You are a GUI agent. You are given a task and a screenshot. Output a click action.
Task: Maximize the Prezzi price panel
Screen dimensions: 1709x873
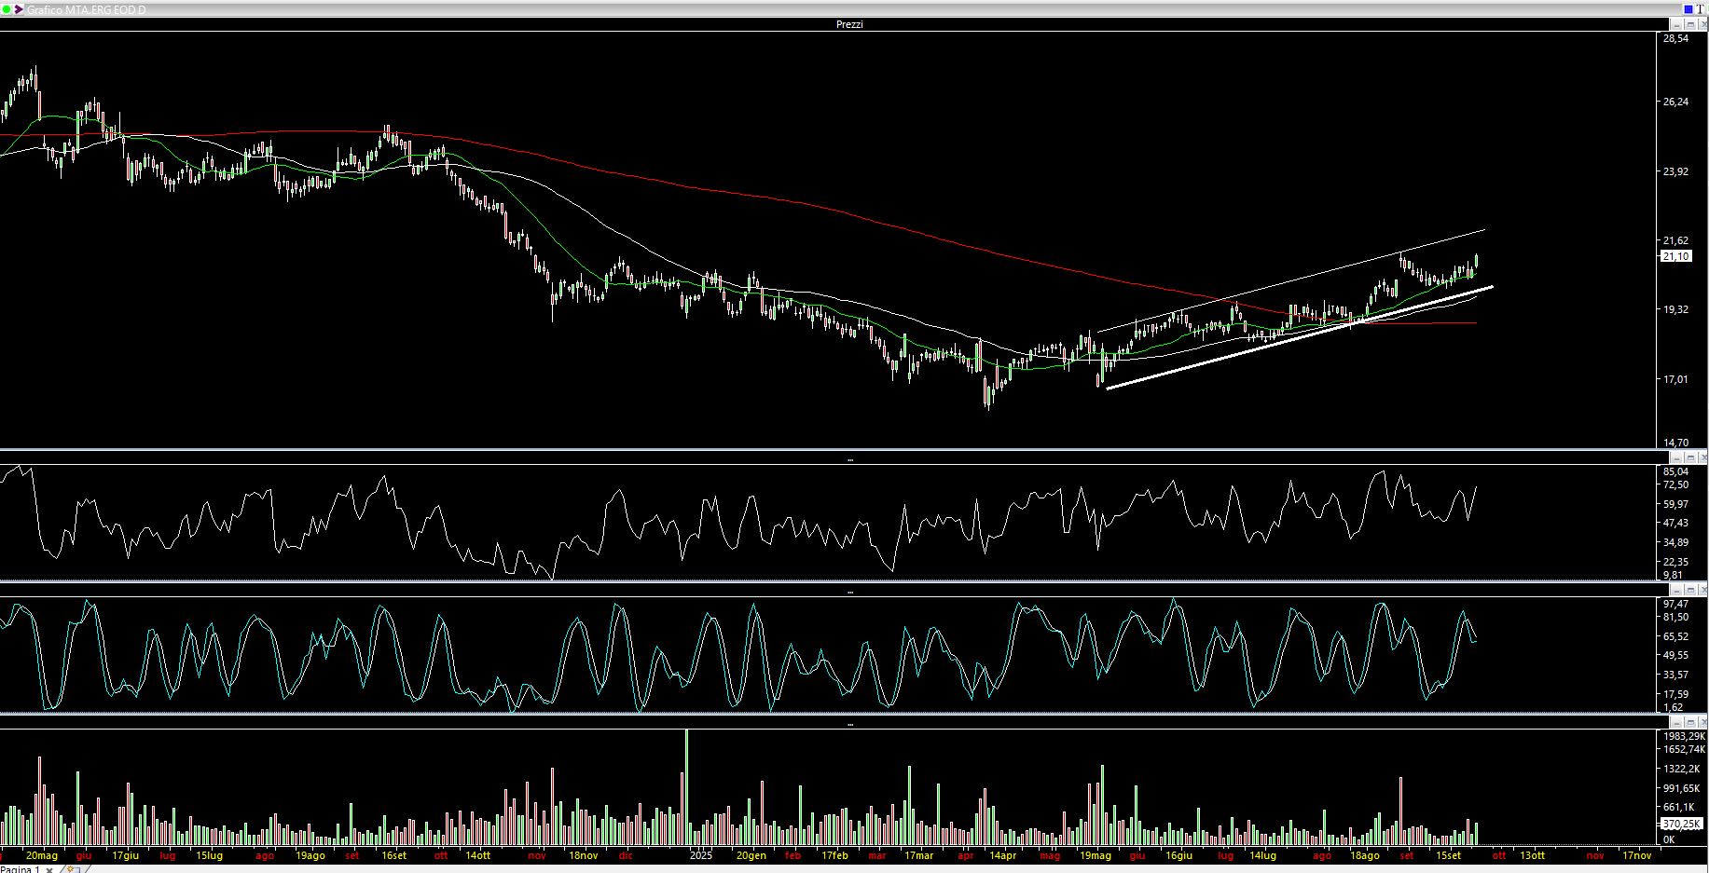click(x=1690, y=25)
